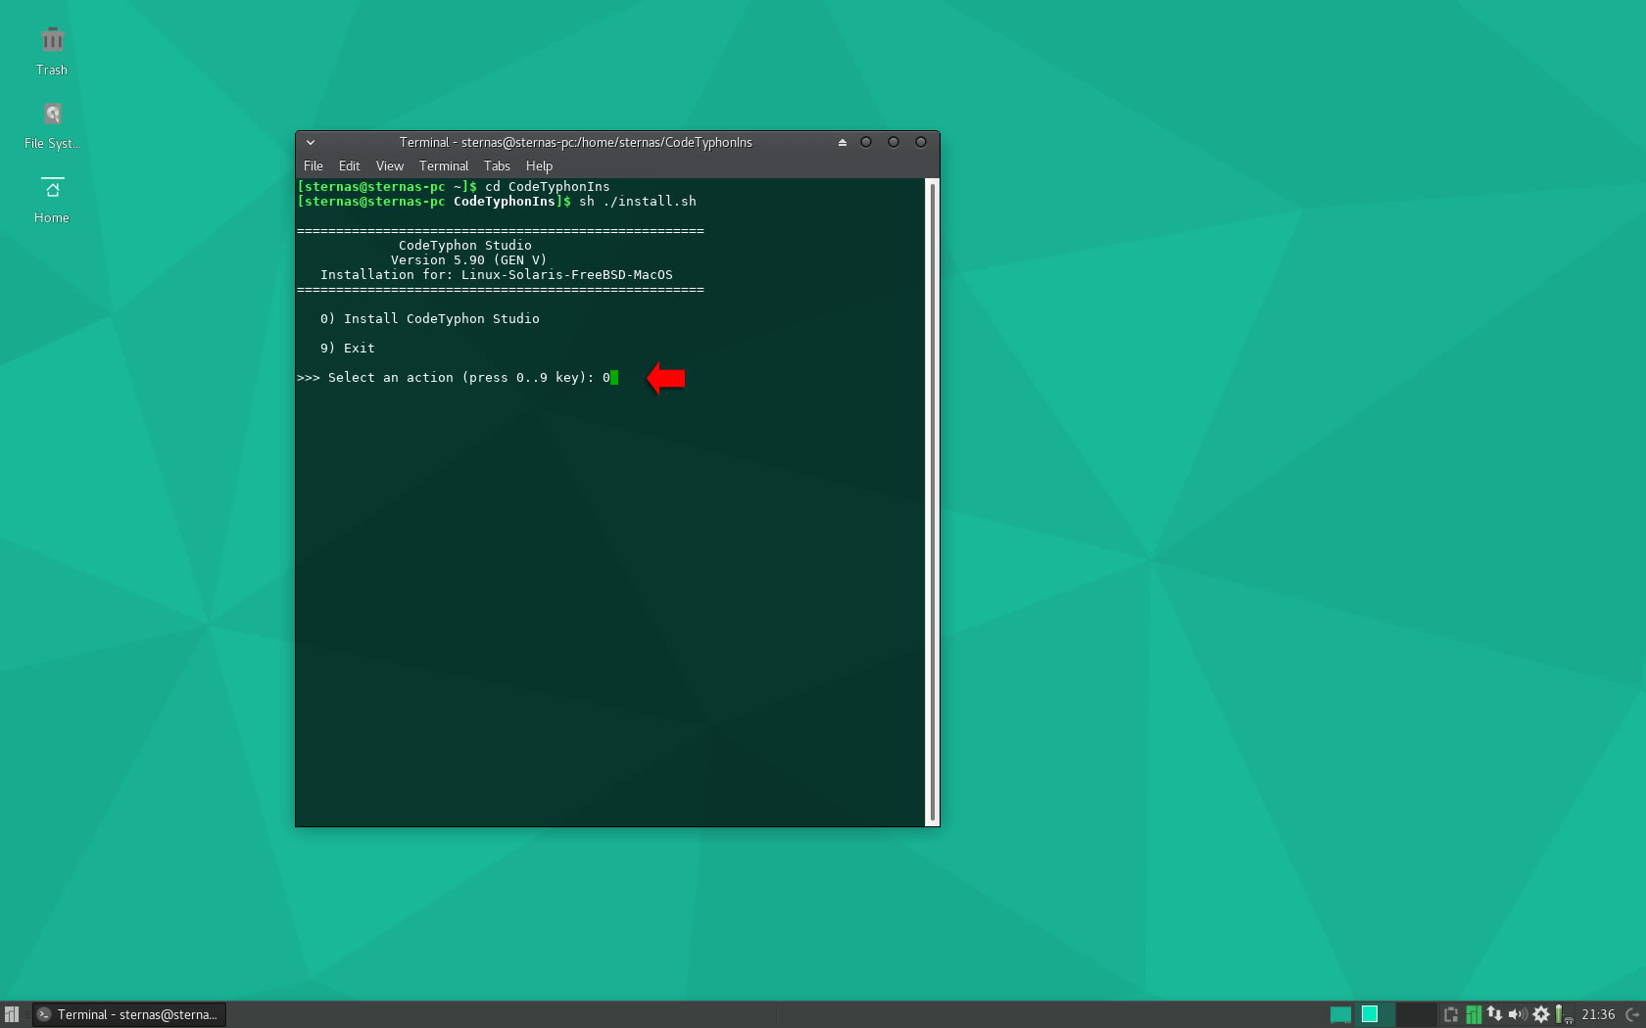Click the '9) Exit' line
Screen dimensions: 1646x1028
(x=348, y=349)
